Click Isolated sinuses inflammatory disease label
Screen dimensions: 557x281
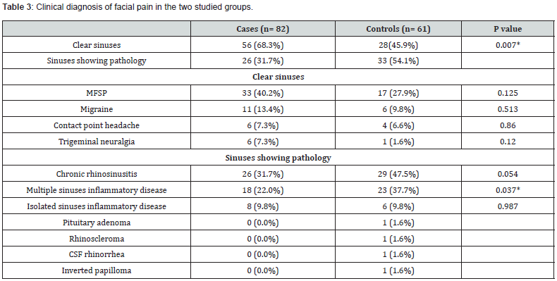click(97, 206)
